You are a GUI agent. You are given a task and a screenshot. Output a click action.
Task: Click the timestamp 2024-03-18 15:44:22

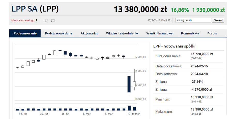pyautogui.click(x=159, y=20)
